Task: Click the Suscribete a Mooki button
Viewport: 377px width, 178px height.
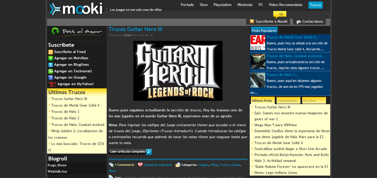Action: pos(268,21)
